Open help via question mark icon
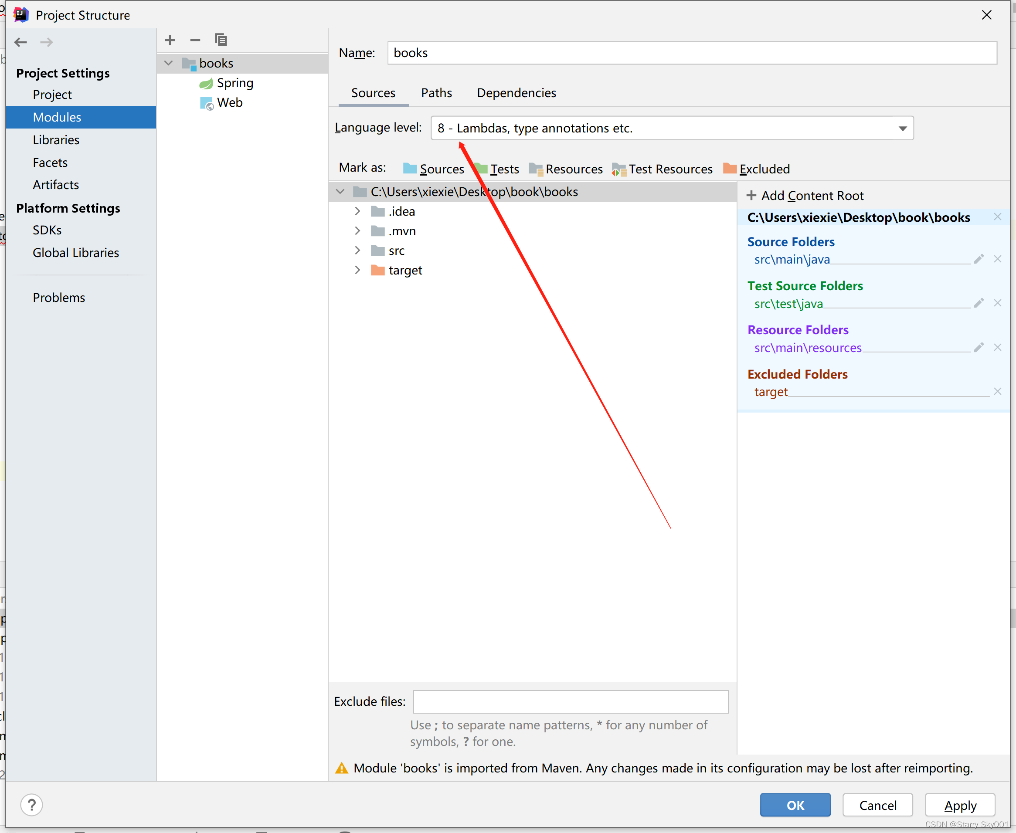The width and height of the screenshot is (1016, 833). click(x=32, y=805)
